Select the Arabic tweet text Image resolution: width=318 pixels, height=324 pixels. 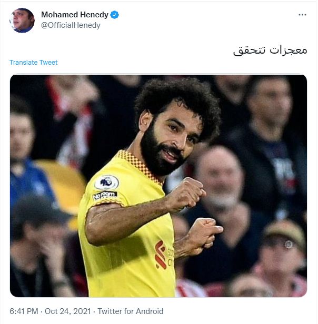coord(270,50)
